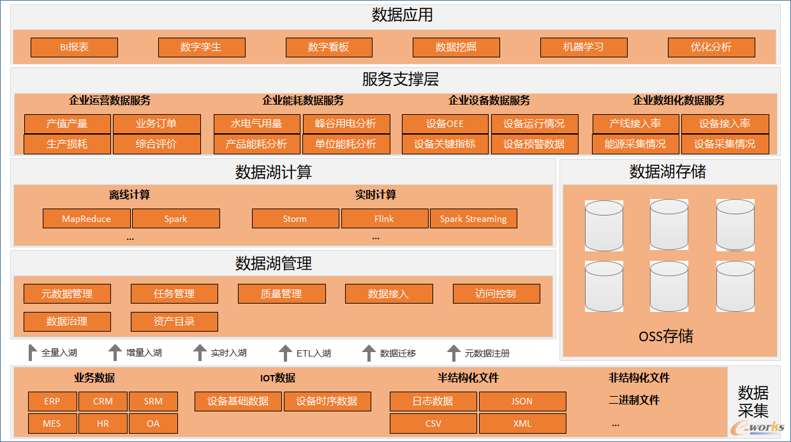Click the 数据湖存储 heading
The height and width of the screenshot is (442, 791).
pyautogui.click(x=668, y=172)
